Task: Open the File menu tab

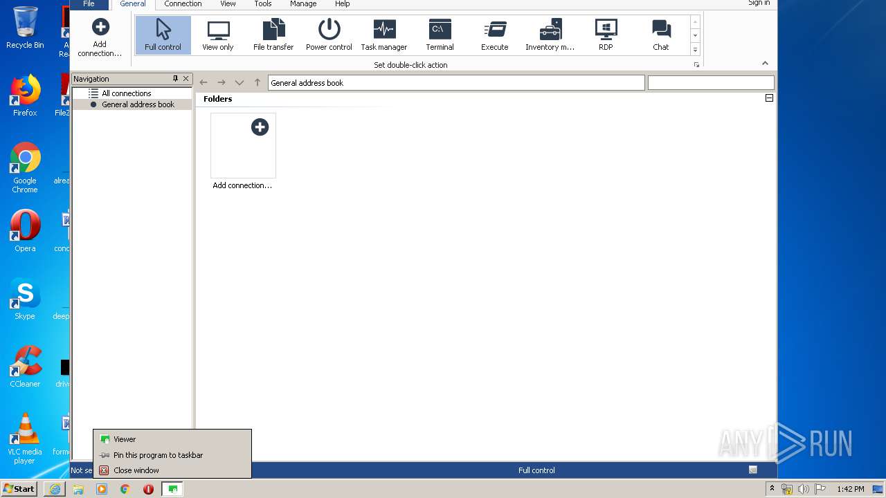Action: pos(89,4)
